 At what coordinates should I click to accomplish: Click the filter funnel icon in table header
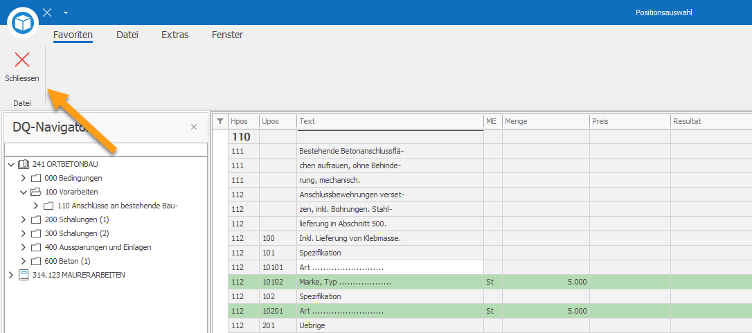220,121
